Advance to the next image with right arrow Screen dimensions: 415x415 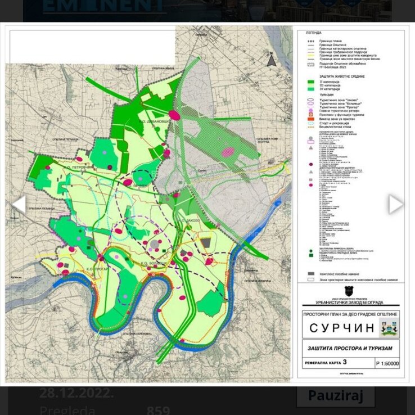[x=395, y=204]
